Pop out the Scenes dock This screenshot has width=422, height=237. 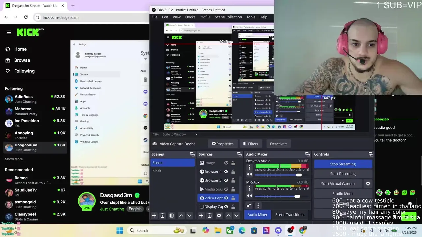[192, 154]
